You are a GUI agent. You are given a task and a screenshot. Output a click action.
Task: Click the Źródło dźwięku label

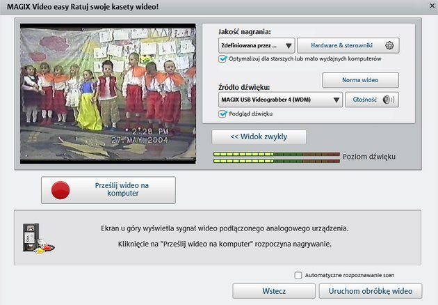244,87
